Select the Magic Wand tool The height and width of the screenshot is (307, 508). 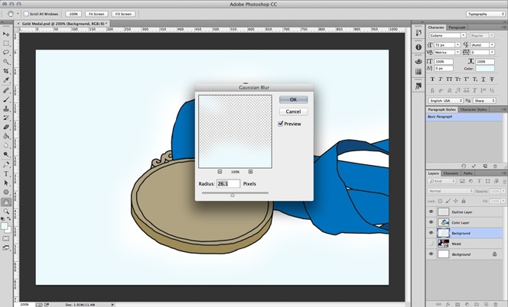pyautogui.click(x=6, y=61)
